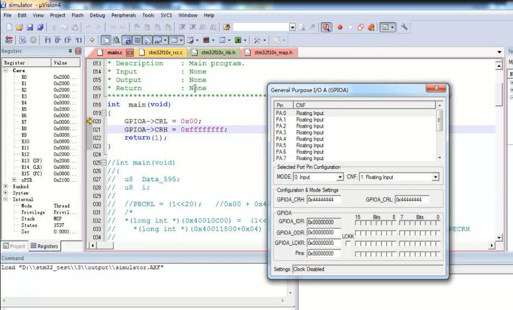
Task: Click the Step Into debug icon
Action: point(47,40)
